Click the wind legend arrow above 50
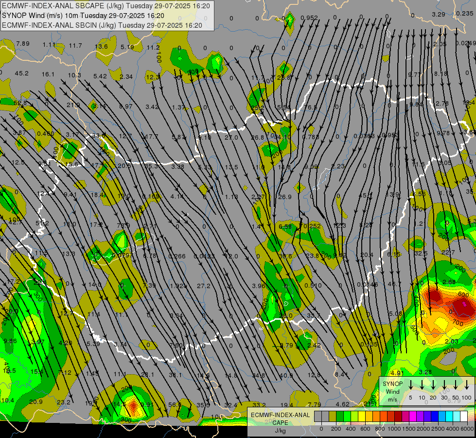The width and height of the screenshot is (476, 438). (456, 384)
